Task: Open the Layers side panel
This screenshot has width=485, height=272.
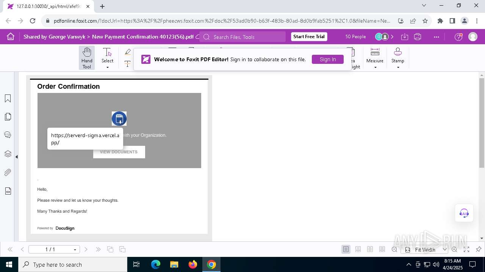Action: coord(8,154)
